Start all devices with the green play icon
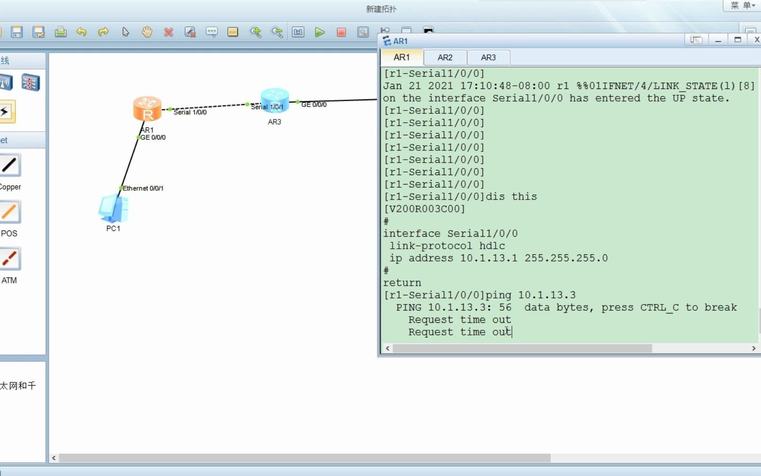The width and height of the screenshot is (761, 476). point(320,32)
